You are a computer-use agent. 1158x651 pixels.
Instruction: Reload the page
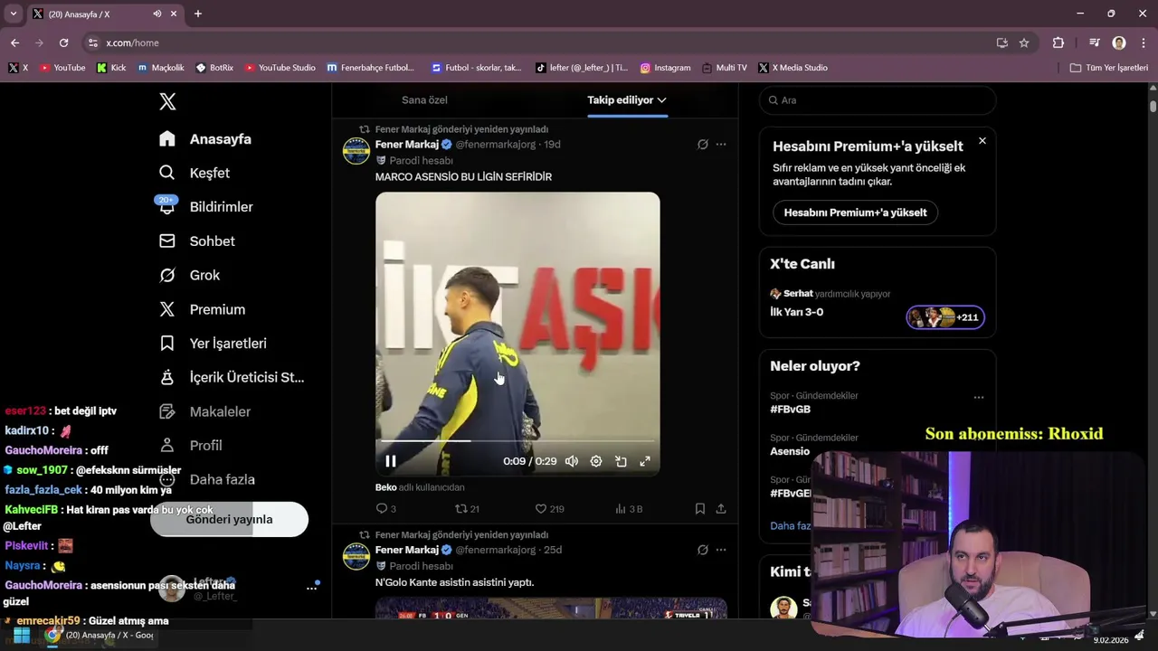click(63, 42)
